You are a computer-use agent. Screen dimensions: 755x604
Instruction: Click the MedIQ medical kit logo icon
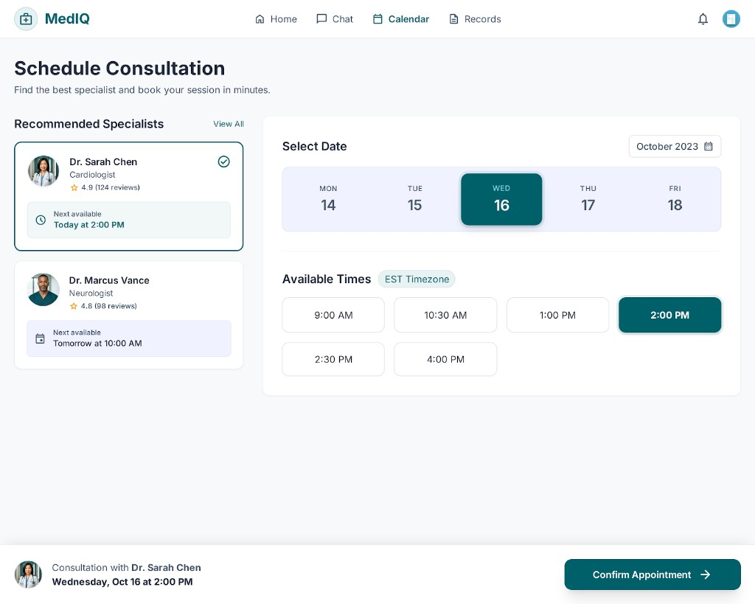pyautogui.click(x=26, y=18)
